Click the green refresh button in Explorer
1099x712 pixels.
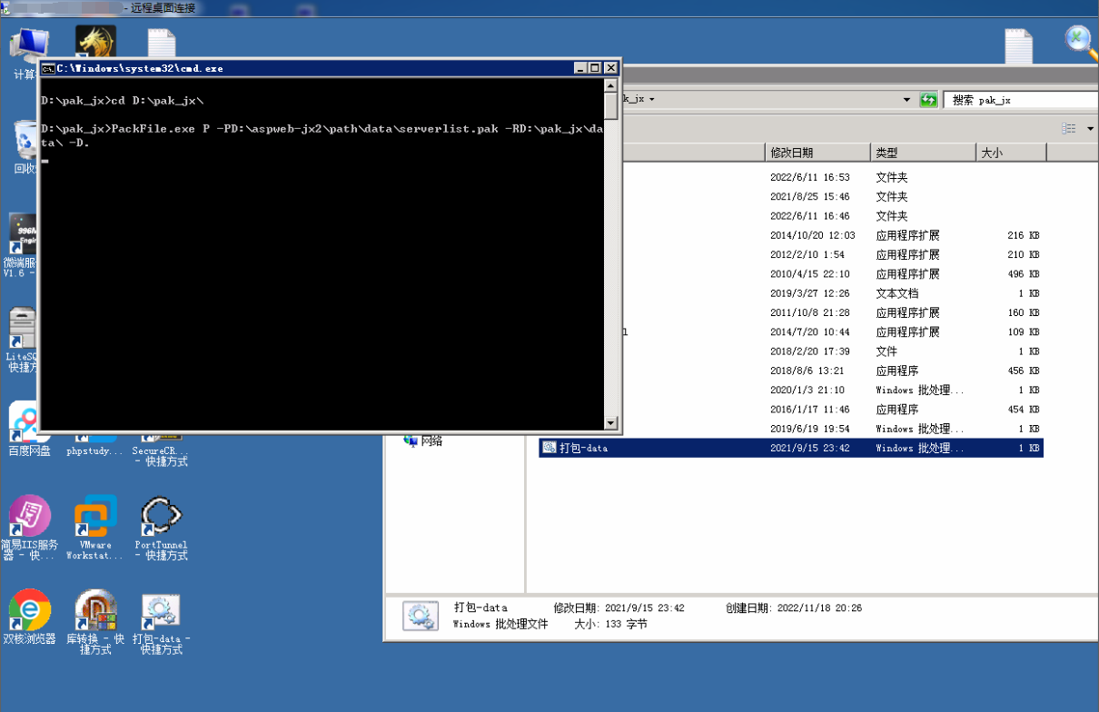pyautogui.click(x=928, y=100)
